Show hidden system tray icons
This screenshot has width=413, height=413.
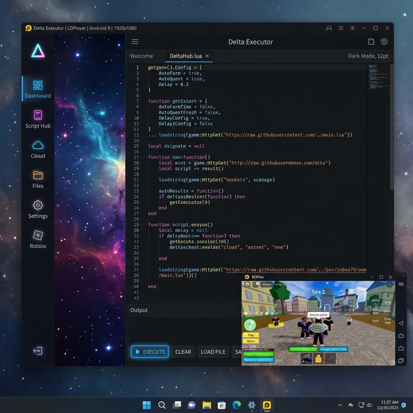[340, 405]
